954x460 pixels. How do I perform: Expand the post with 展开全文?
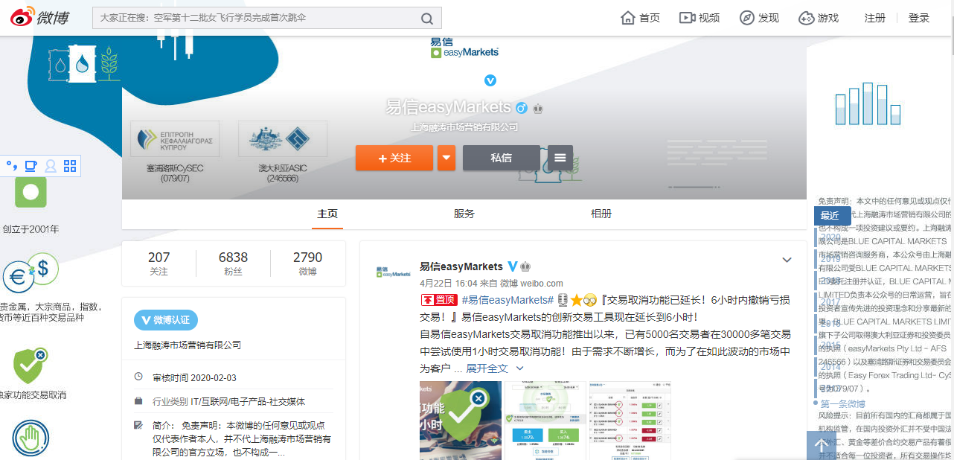(x=487, y=368)
